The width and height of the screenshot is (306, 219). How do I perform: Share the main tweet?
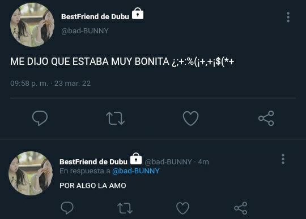click(x=266, y=118)
